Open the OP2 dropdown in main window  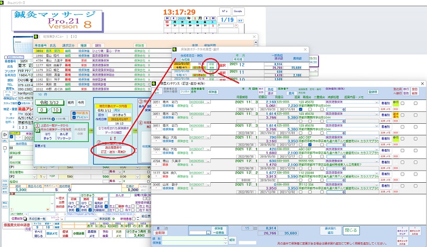click(x=35, y=177)
